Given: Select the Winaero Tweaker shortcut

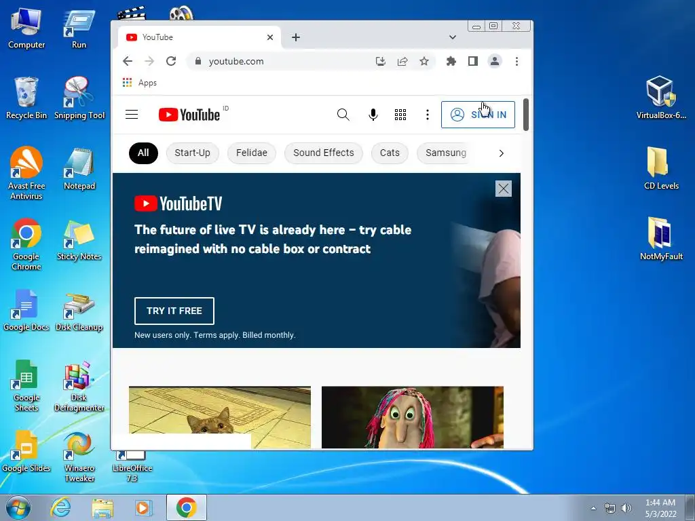Looking at the screenshot, I should click(x=79, y=457).
